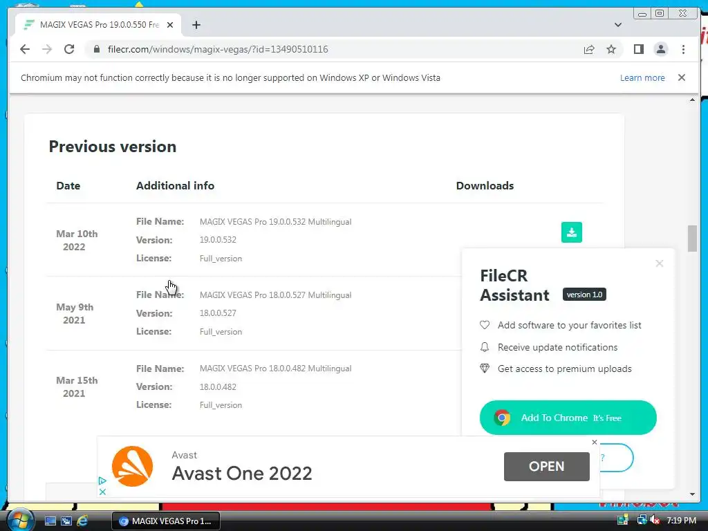Open the Windows Start menu orb
This screenshot has height=531, width=708.
19,520
